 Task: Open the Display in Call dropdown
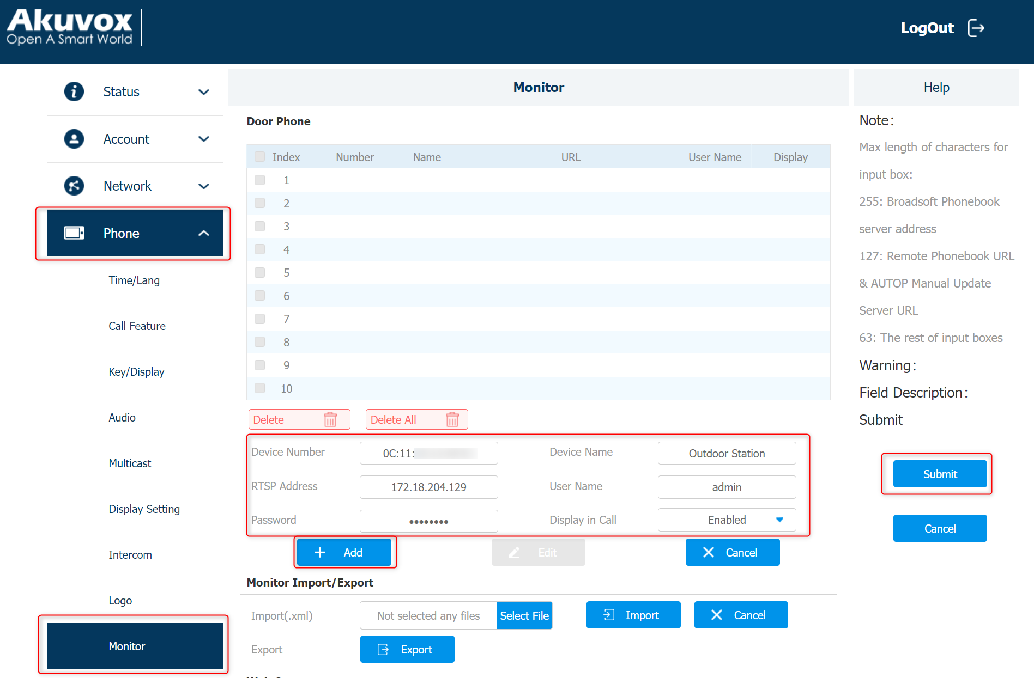click(727, 520)
